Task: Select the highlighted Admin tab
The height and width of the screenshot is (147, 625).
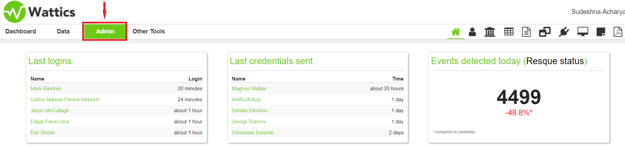Action: [x=105, y=31]
